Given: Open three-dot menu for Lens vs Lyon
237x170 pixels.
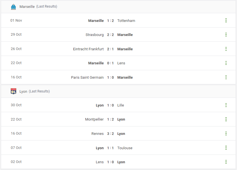Looking at the screenshot, I should pyautogui.click(x=226, y=162).
